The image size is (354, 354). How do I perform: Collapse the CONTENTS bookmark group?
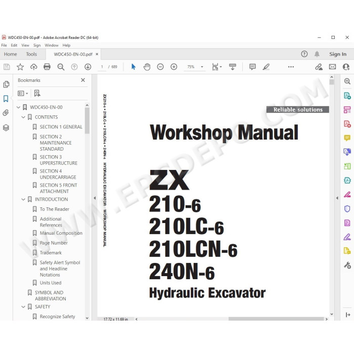coord(23,117)
